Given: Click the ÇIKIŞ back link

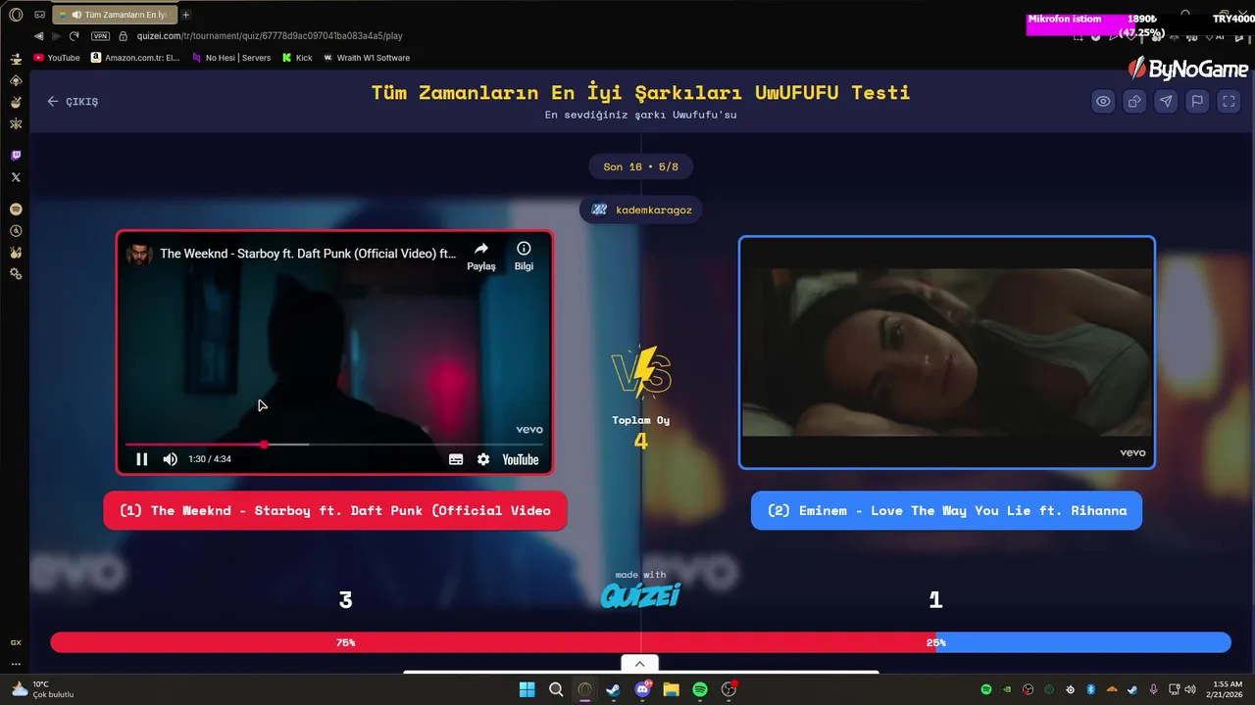Looking at the screenshot, I should pyautogui.click(x=73, y=101).
